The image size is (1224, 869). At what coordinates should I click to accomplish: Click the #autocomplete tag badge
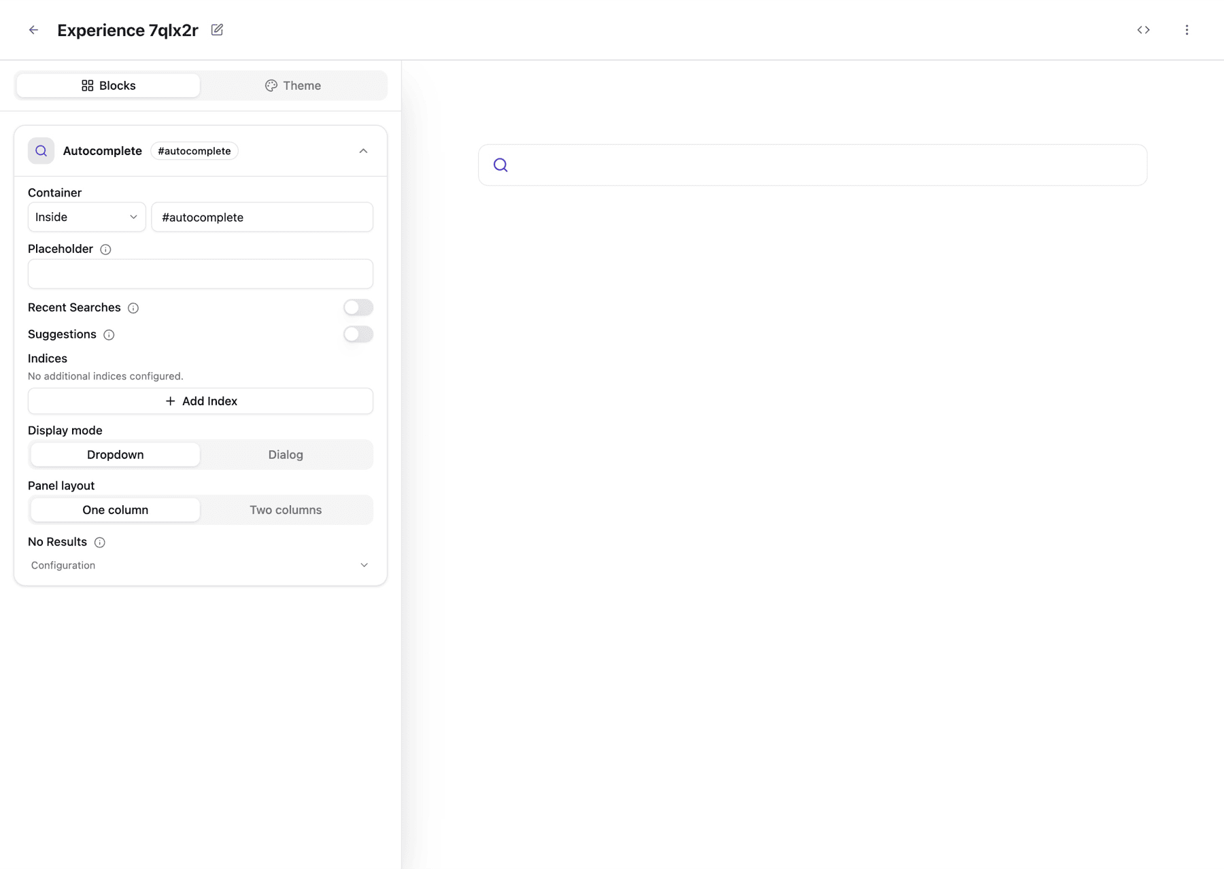[194, 151]
